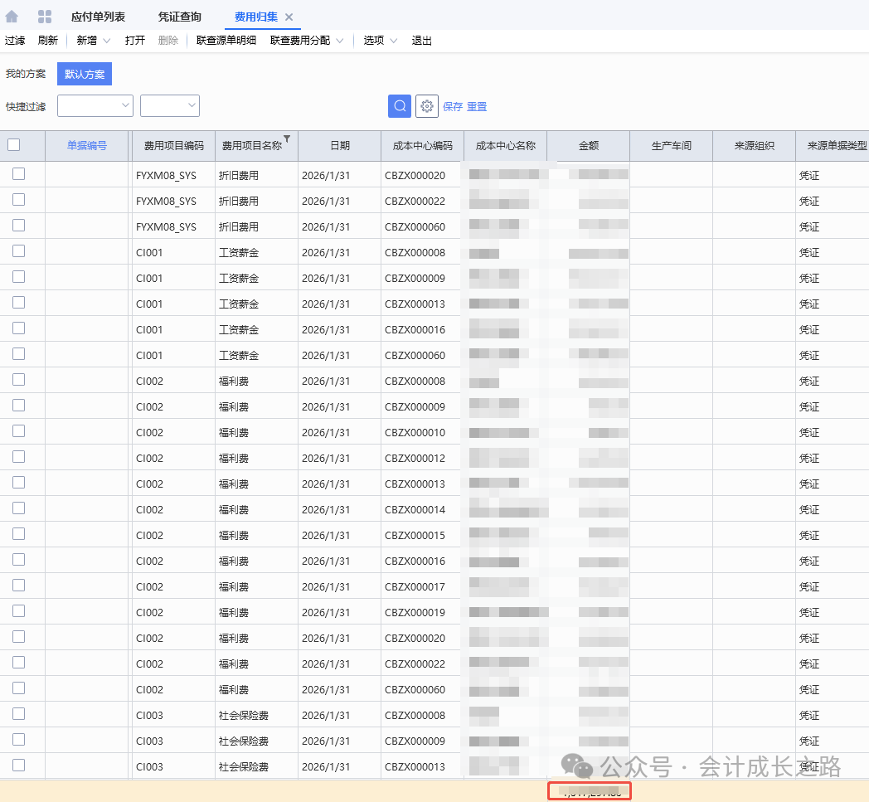Switch to the 应付单列表 tab
This screenshot has width=869, height=802.
tap(98, 17)
